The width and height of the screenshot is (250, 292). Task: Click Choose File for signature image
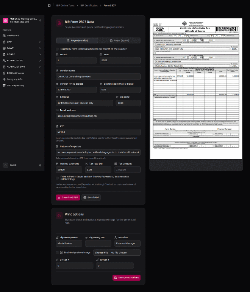pos(102,253)
